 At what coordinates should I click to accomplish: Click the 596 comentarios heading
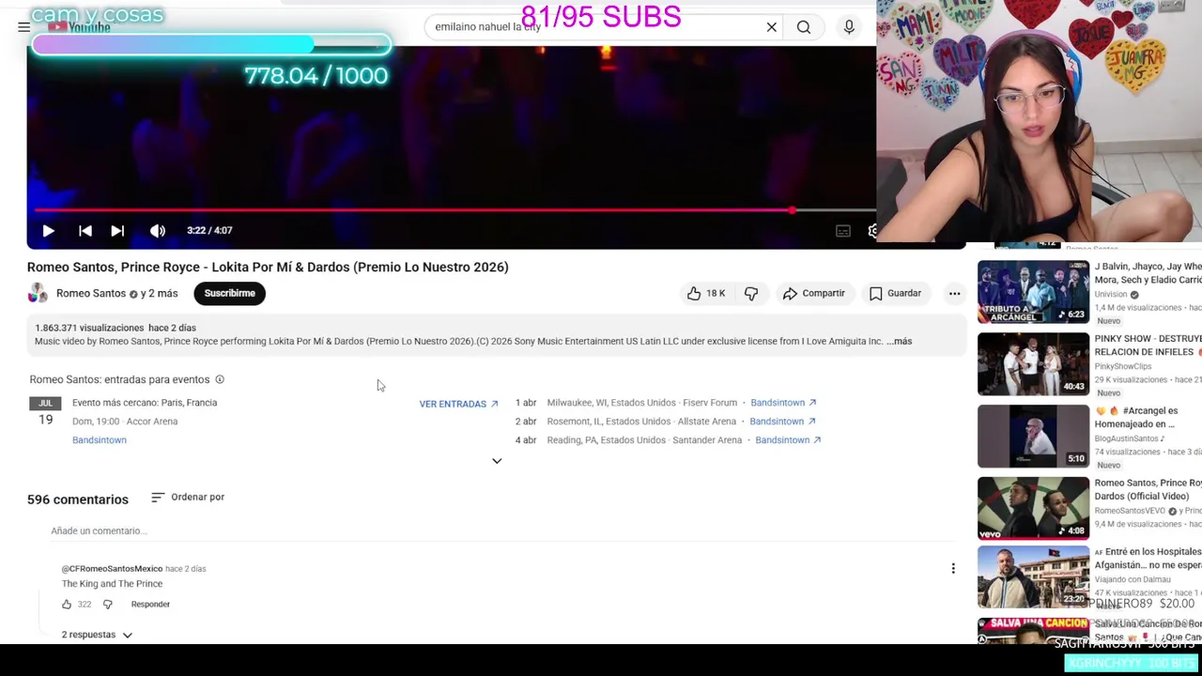pos(78,499)
